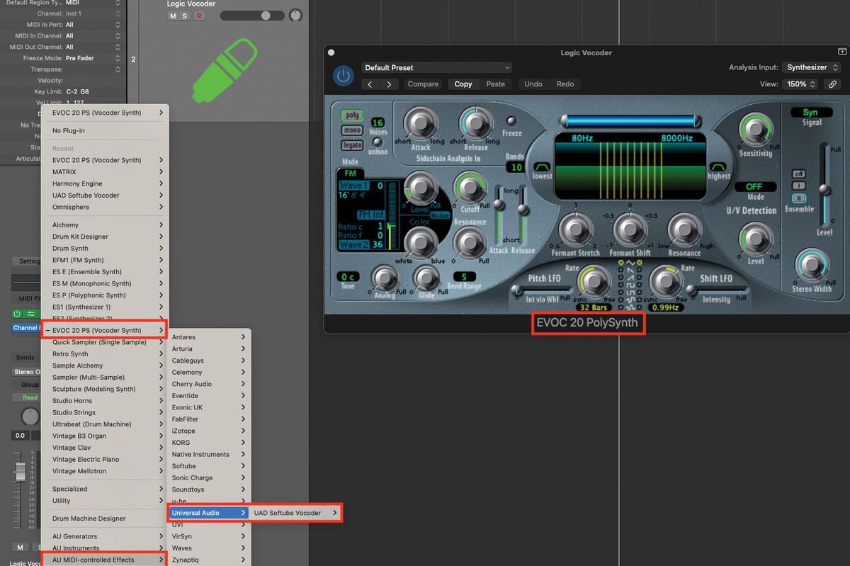
Task: Open the Default Preset dropdown
Action: [x=436, y=67]
